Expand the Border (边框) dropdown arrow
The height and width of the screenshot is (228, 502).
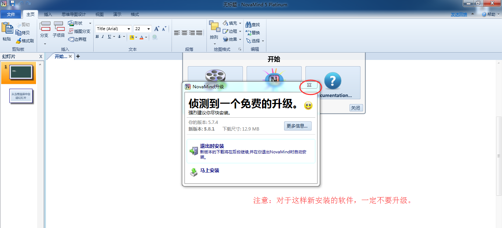[240, 31]
